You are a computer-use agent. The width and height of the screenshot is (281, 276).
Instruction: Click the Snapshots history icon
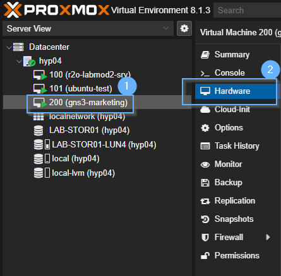(x=205, y=219)
